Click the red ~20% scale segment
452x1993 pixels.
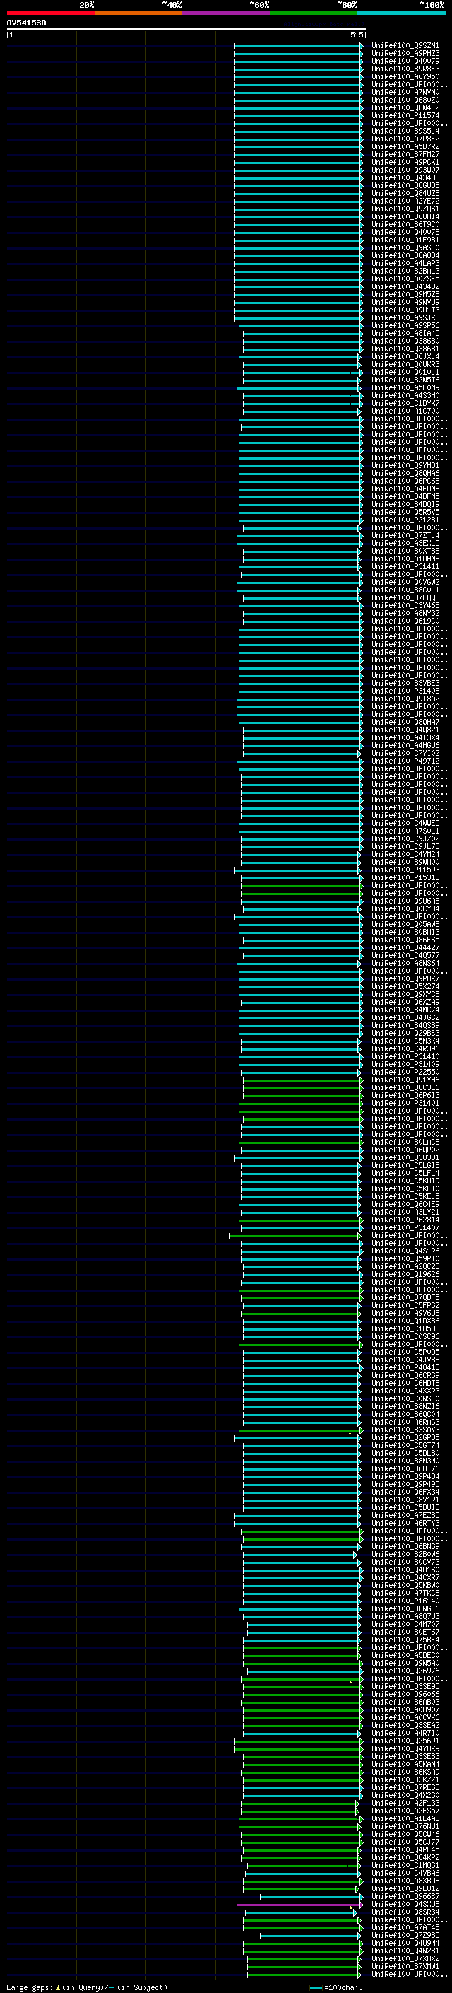pos(50,13)
